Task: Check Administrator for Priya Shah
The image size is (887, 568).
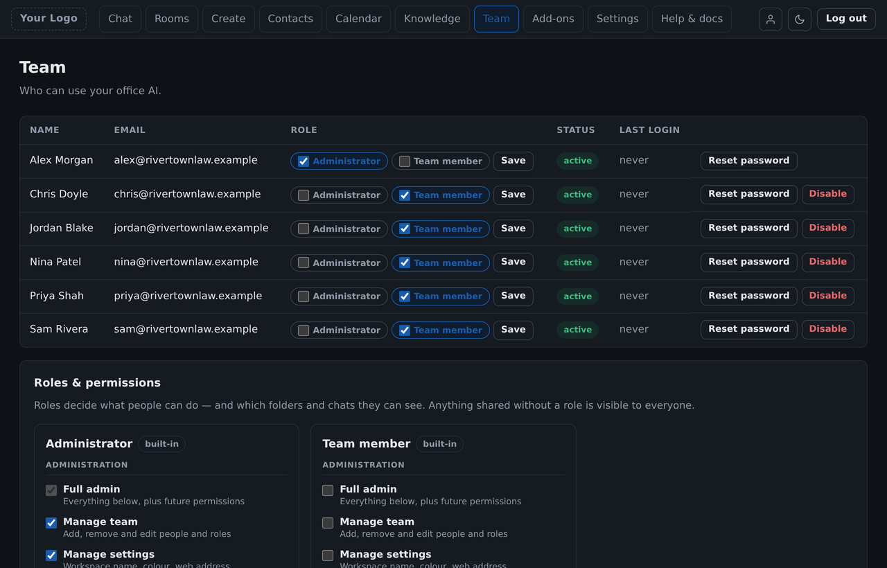Action: (x=304, y=296)
